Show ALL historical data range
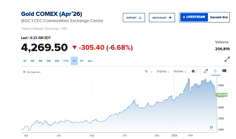The image size is (236, 139). click(x=90, y=61)
